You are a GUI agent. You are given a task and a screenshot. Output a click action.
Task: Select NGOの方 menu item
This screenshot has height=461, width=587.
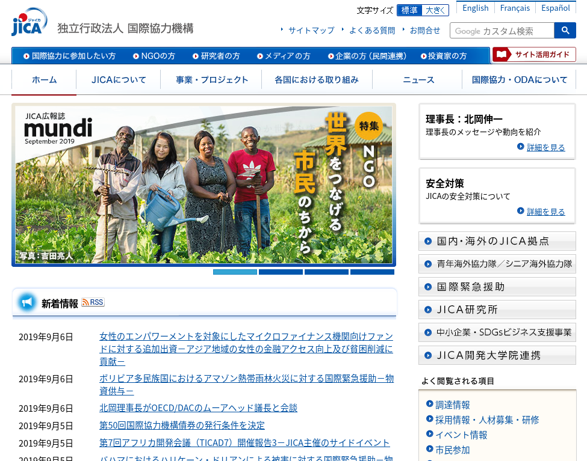click(154, 56)
